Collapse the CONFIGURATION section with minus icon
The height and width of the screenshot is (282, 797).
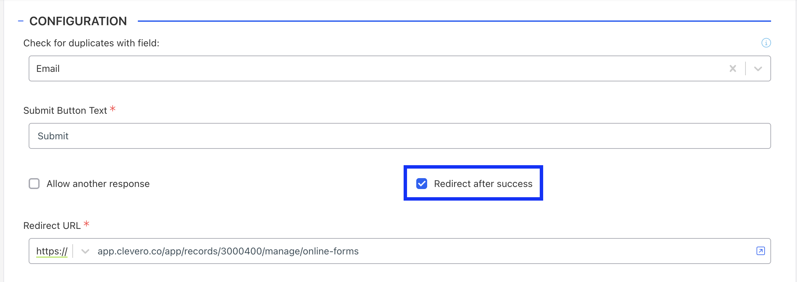tap(20, 21)
